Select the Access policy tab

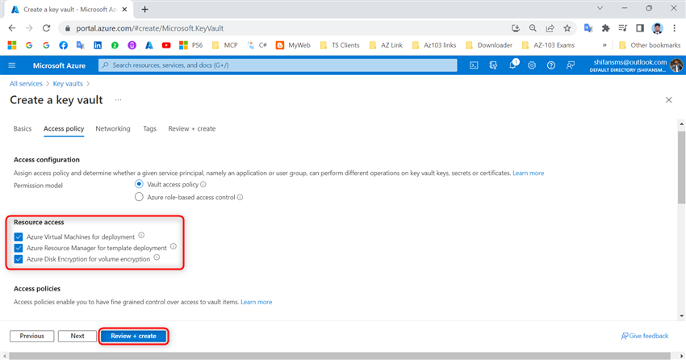(64, 128)
